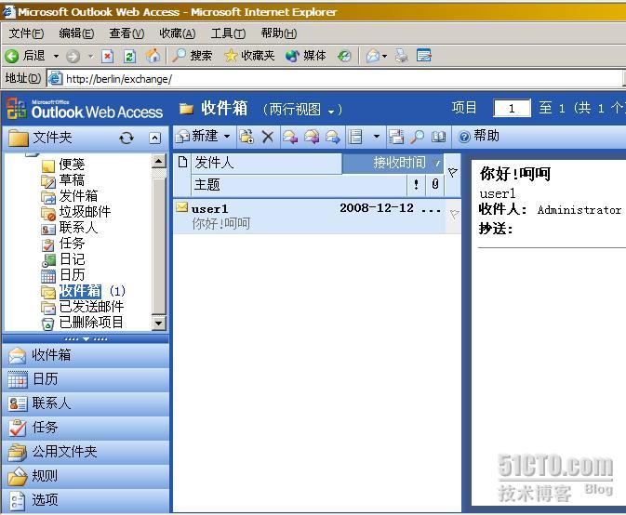Click the IE Back arrow icon
The image size is (626, 515).
[11, 56]
